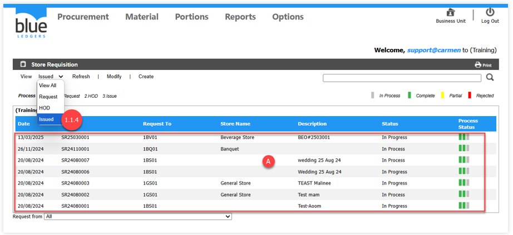The width and height of the screenshot is (513, 235).
Task: Open the Material menu
Action: (142, 17)
